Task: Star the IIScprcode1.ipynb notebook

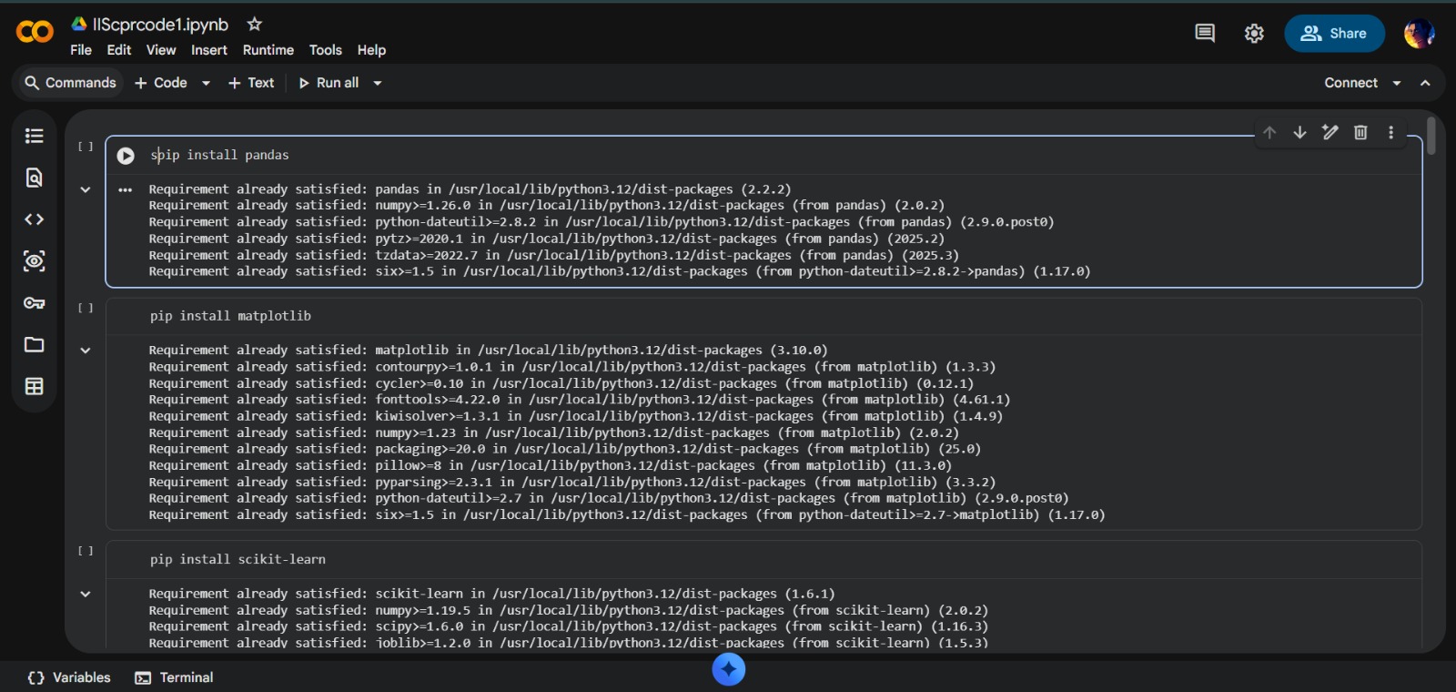Action: tap(255, 25)
